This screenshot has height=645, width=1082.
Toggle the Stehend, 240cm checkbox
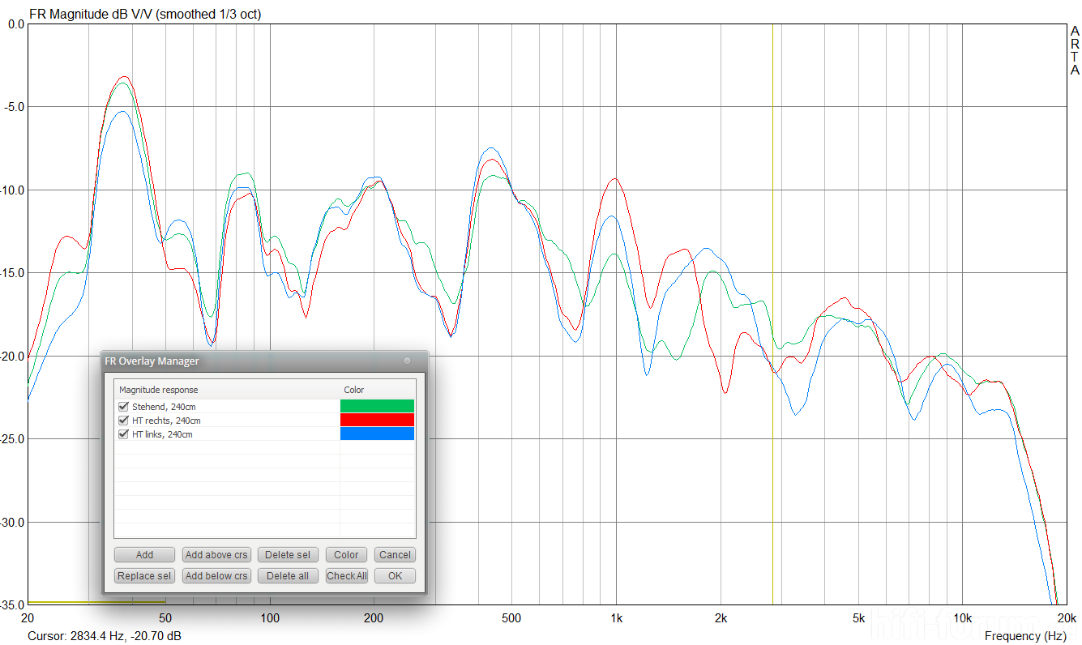click(124, 407)
